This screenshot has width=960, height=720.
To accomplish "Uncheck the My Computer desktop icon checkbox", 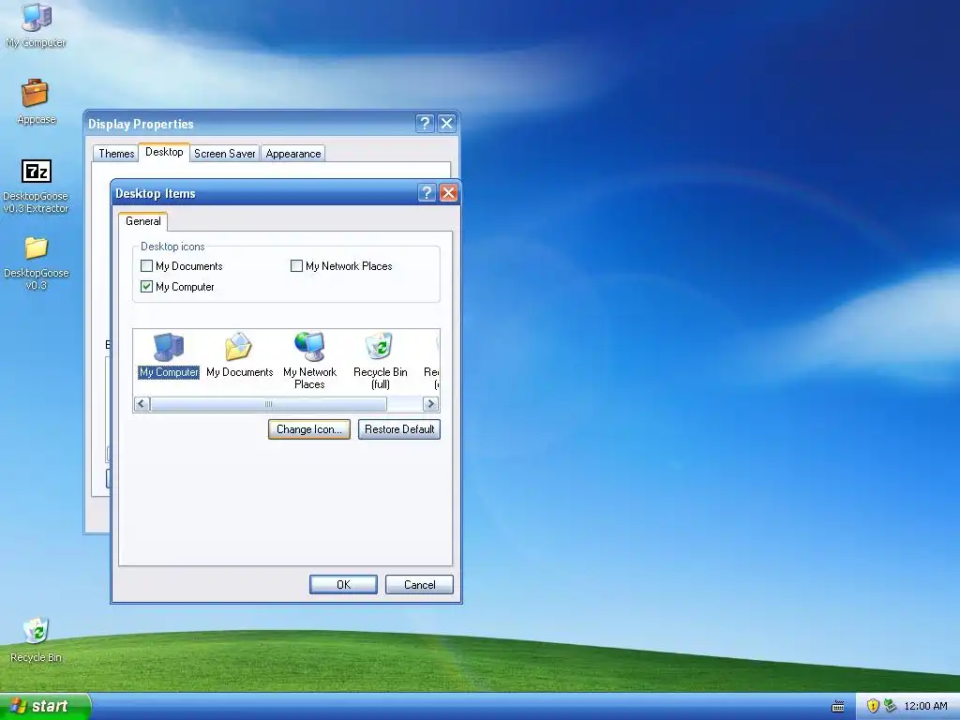I will tap(146, 286).
